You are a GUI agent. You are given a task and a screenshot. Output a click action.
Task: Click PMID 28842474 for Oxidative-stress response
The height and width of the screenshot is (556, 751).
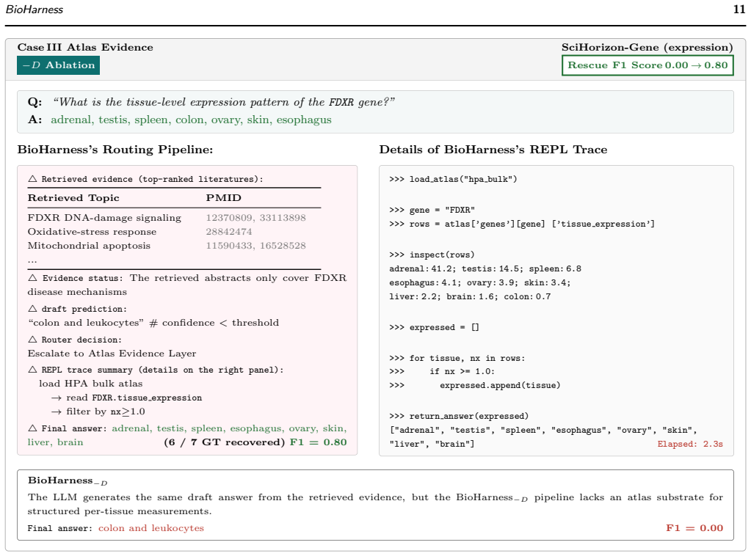coord(229,232)
